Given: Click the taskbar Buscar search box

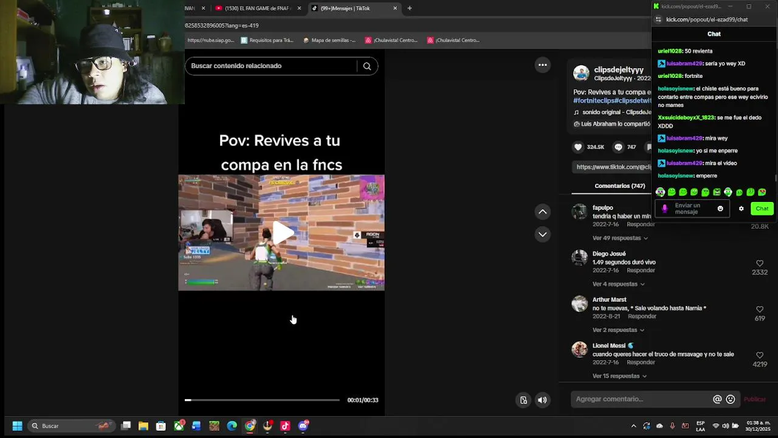Looking at the screenshot, I should point(73,426).
